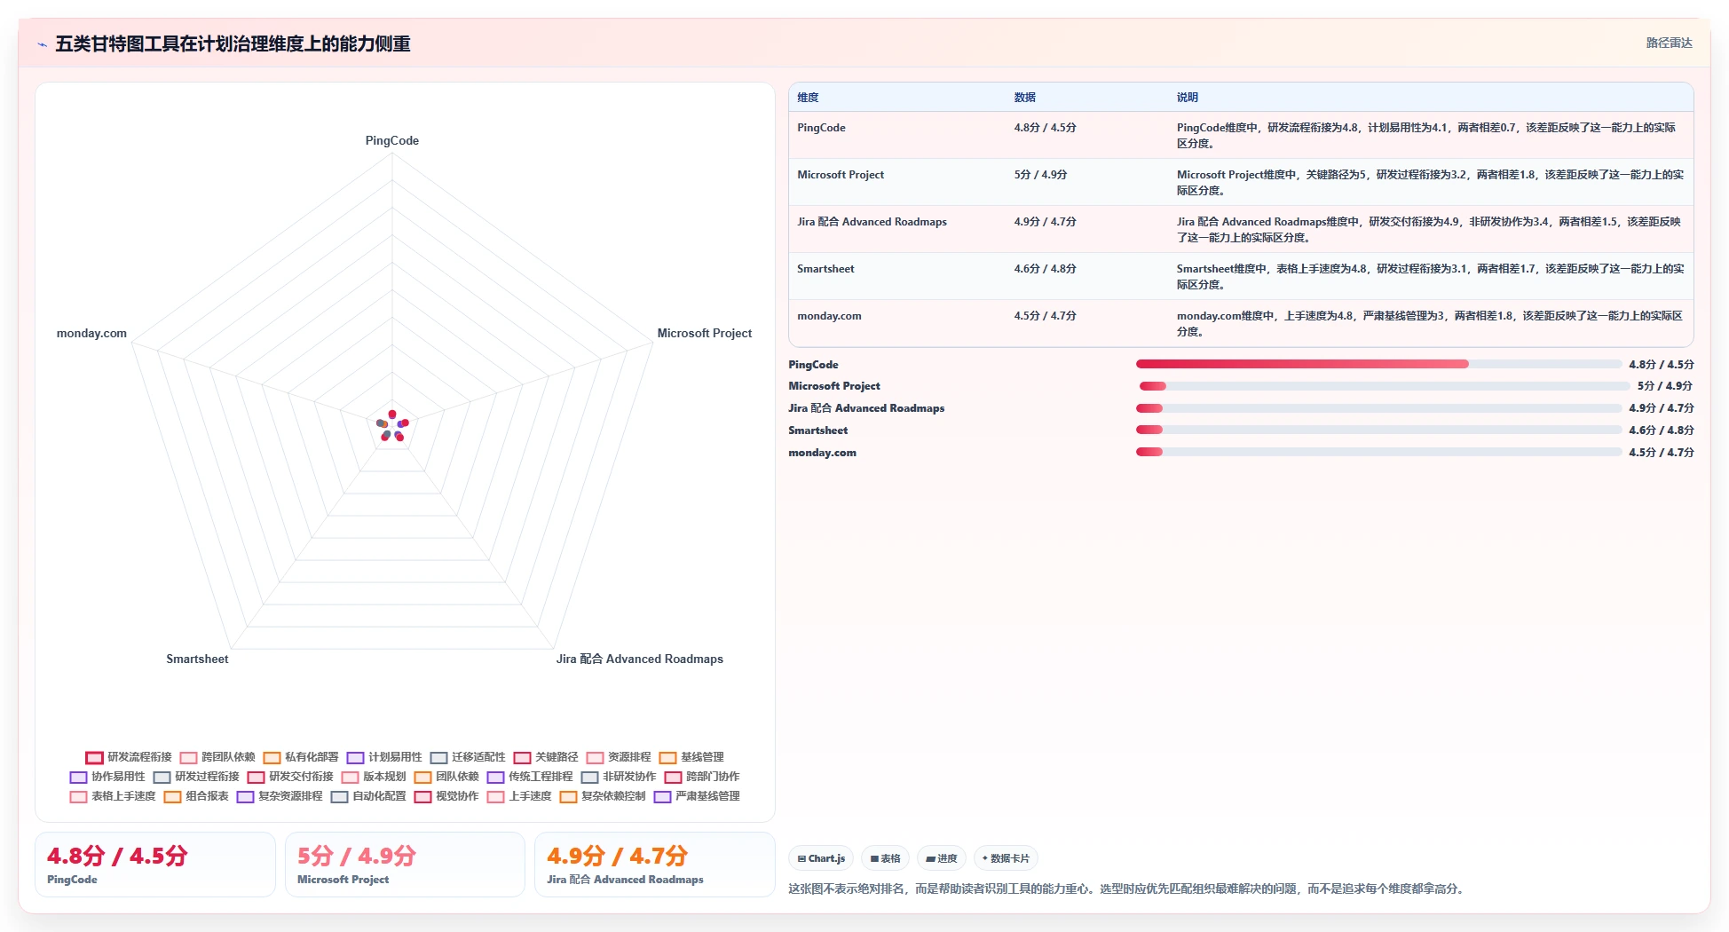This screenshot has height=932, width=1729.
Task: Hide the 迁移适配性 legend series
Action: coord(468,757)
